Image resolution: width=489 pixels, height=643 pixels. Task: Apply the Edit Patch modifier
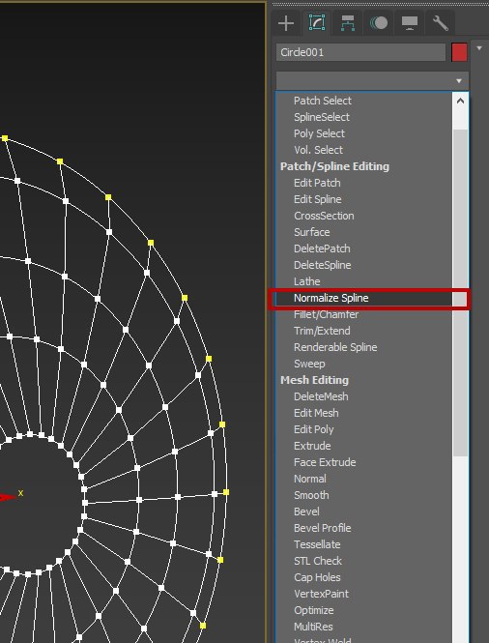[317, 183]
